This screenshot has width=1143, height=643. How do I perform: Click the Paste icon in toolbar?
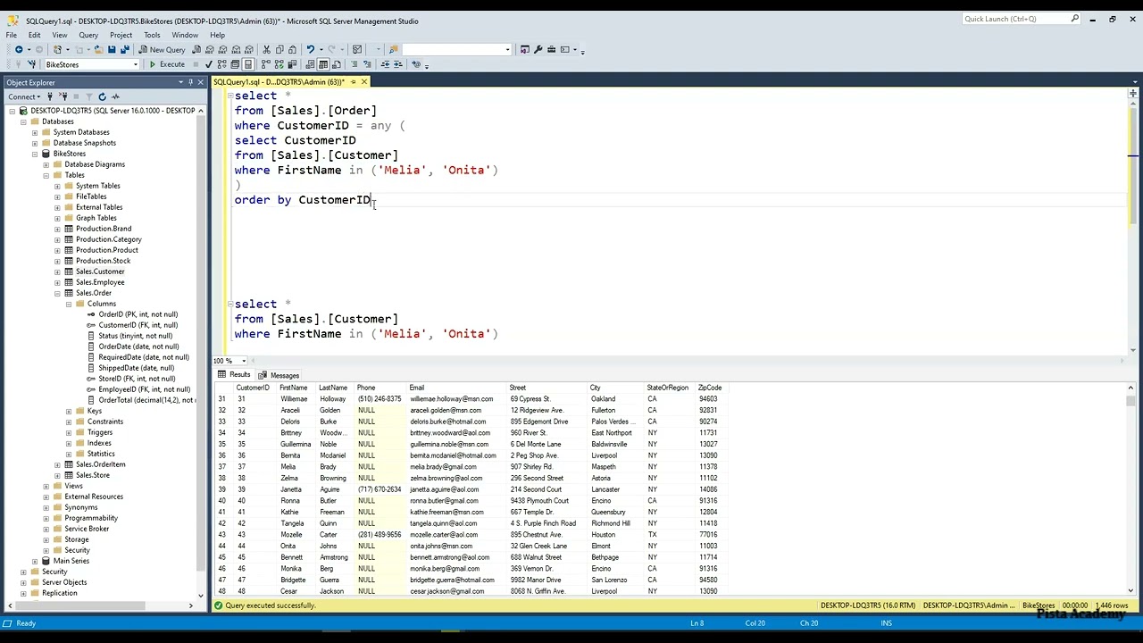(293, 50)
